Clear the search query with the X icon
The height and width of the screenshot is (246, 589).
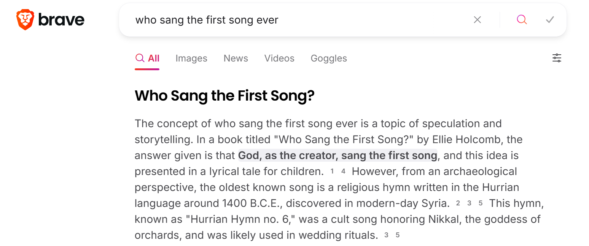click(477, 20)
